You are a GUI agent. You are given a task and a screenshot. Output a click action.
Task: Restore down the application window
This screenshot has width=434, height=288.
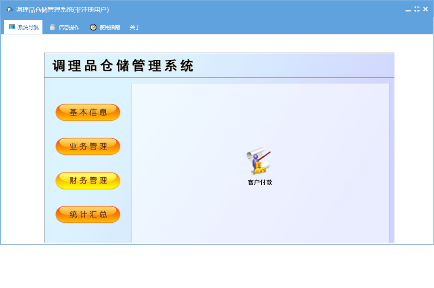click(417, 9)
